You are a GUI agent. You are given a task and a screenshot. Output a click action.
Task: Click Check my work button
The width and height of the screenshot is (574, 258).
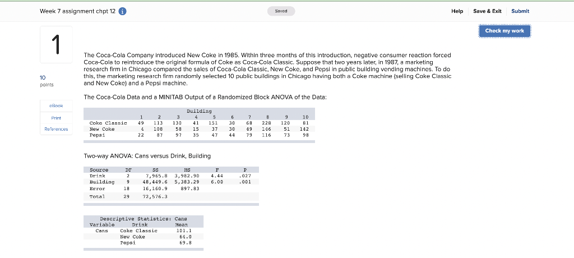point(504,31)
